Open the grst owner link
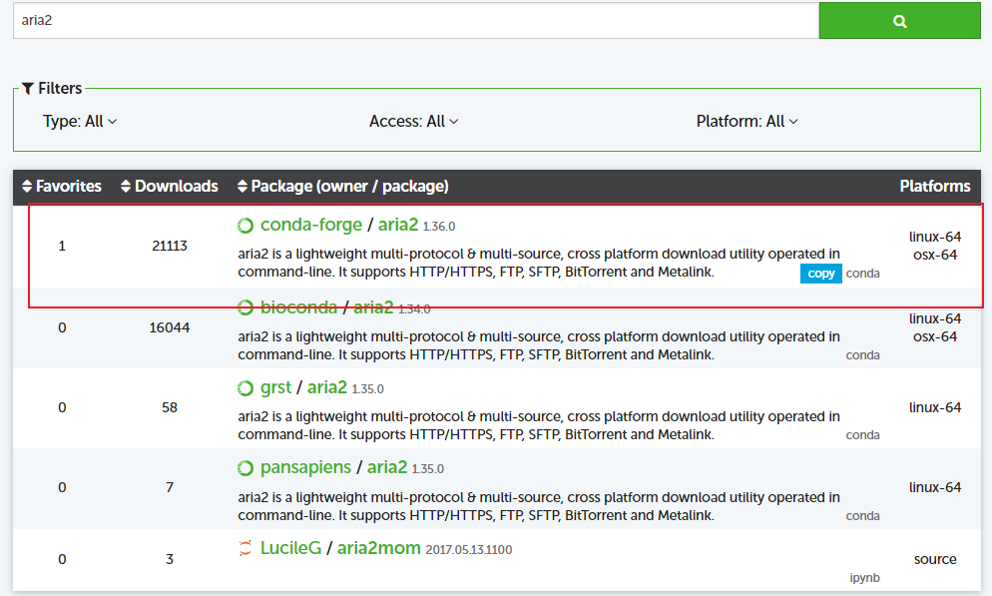Image resolution: width=992 pixels, height=596 pixels. point(275,387)
